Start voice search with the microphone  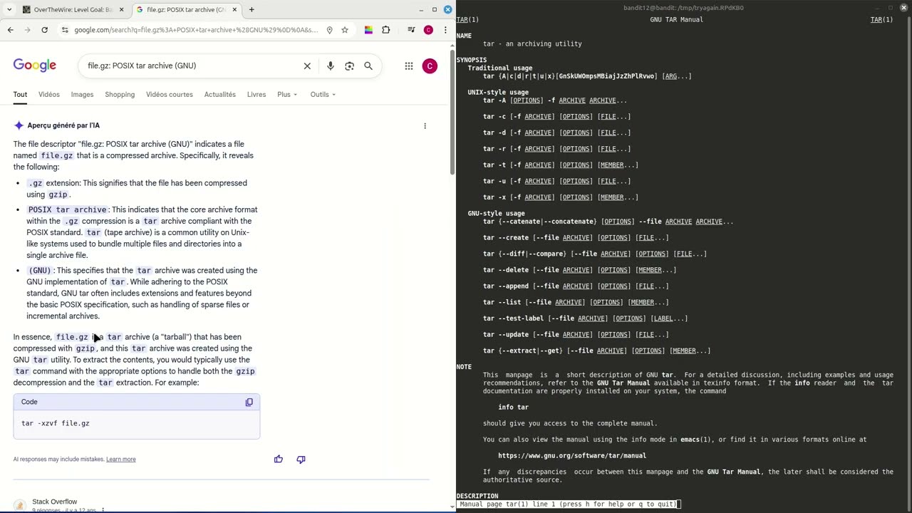pyautogui.click(x=331, y=66)
